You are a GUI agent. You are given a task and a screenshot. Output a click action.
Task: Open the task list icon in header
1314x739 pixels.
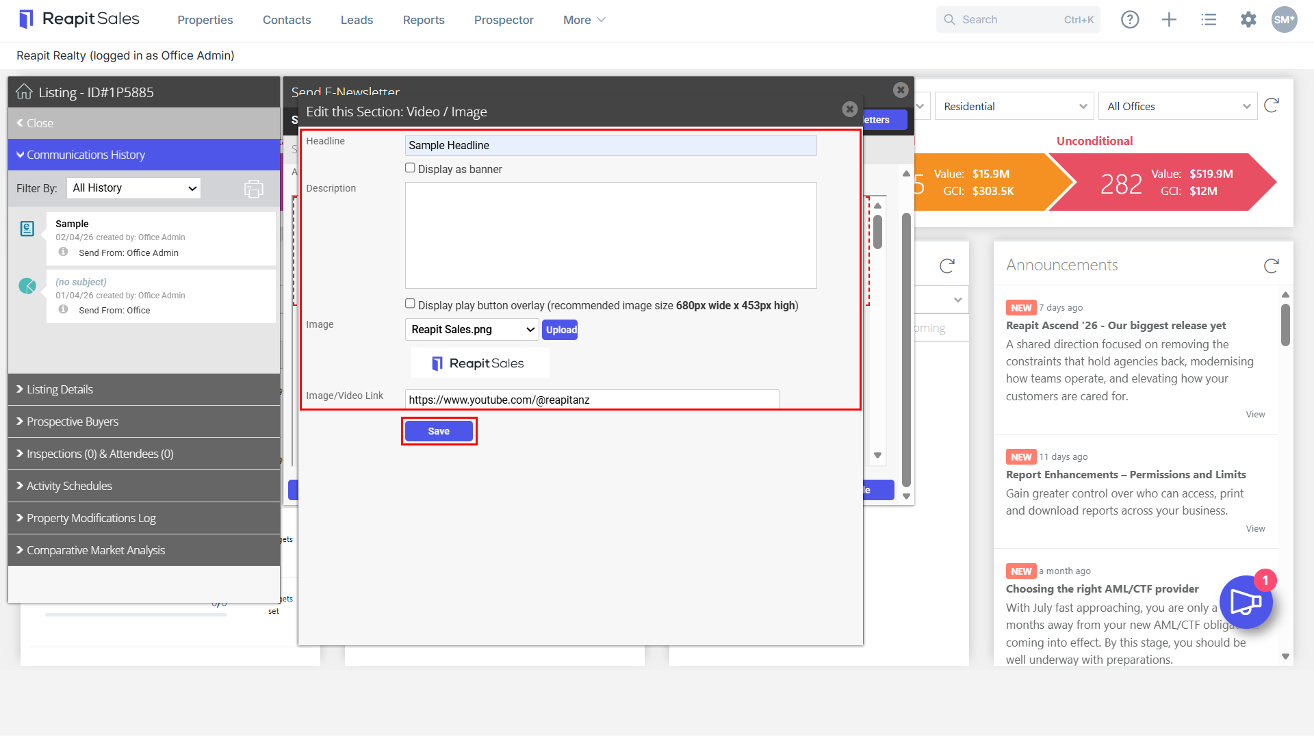(1209, 20)
